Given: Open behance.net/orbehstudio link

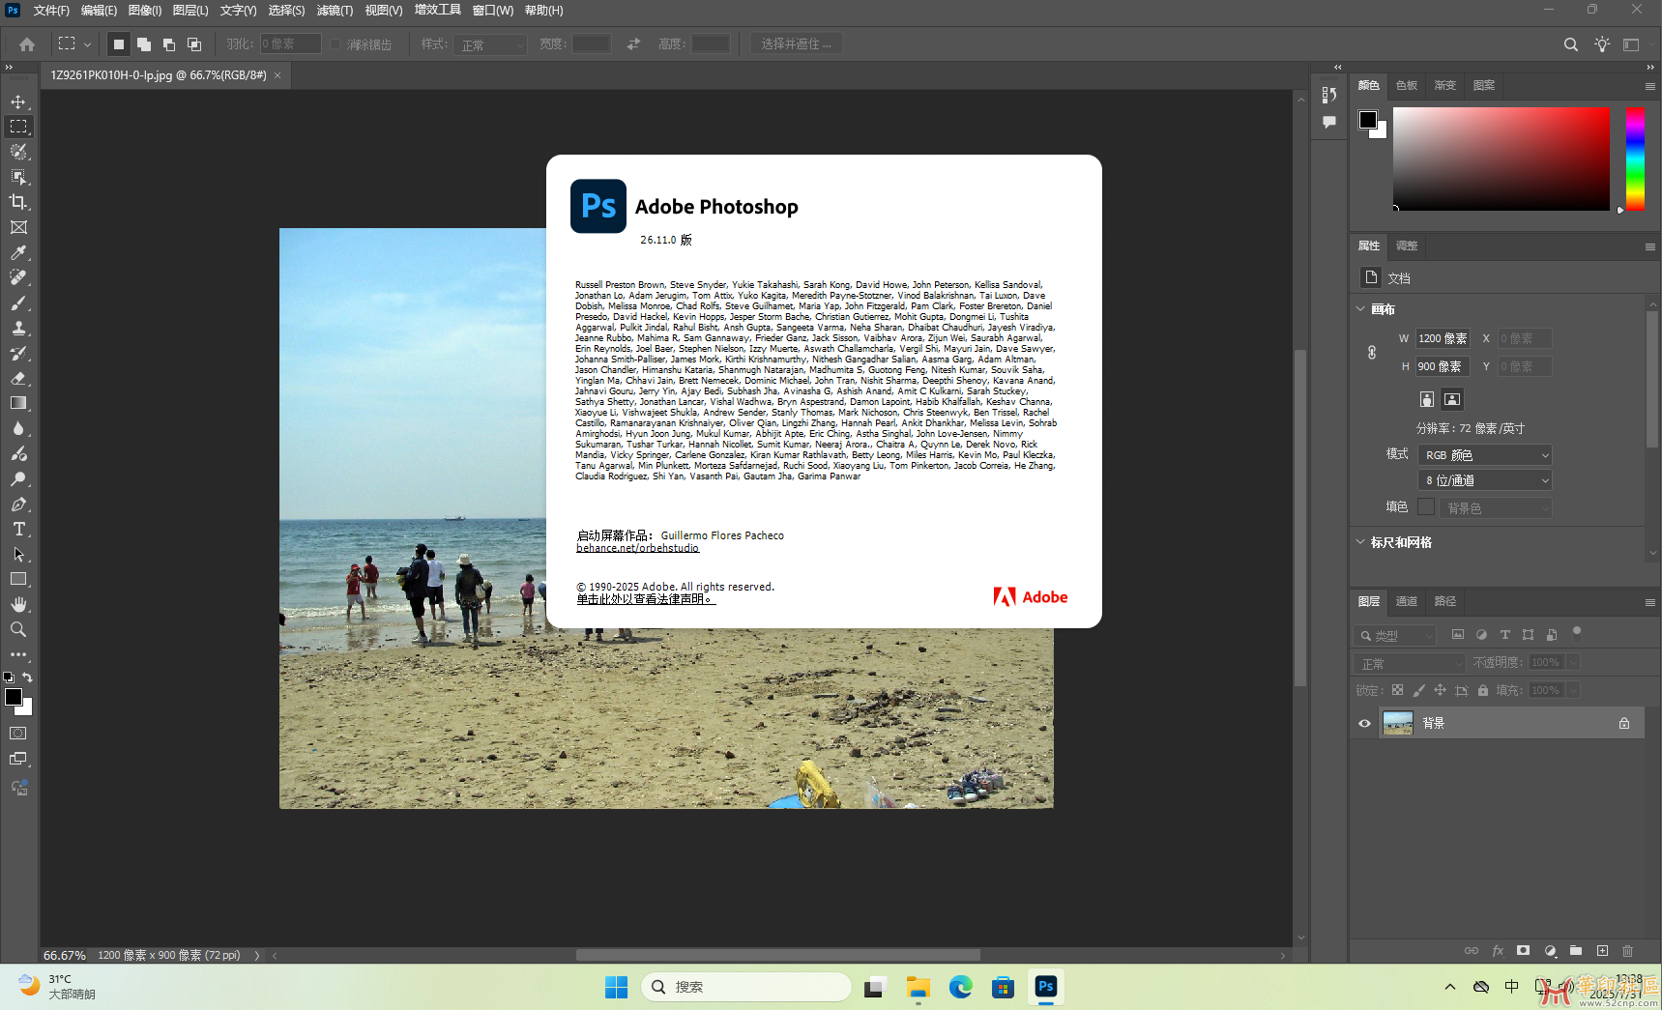Looking at the screenshot, I should pos(637,548).
